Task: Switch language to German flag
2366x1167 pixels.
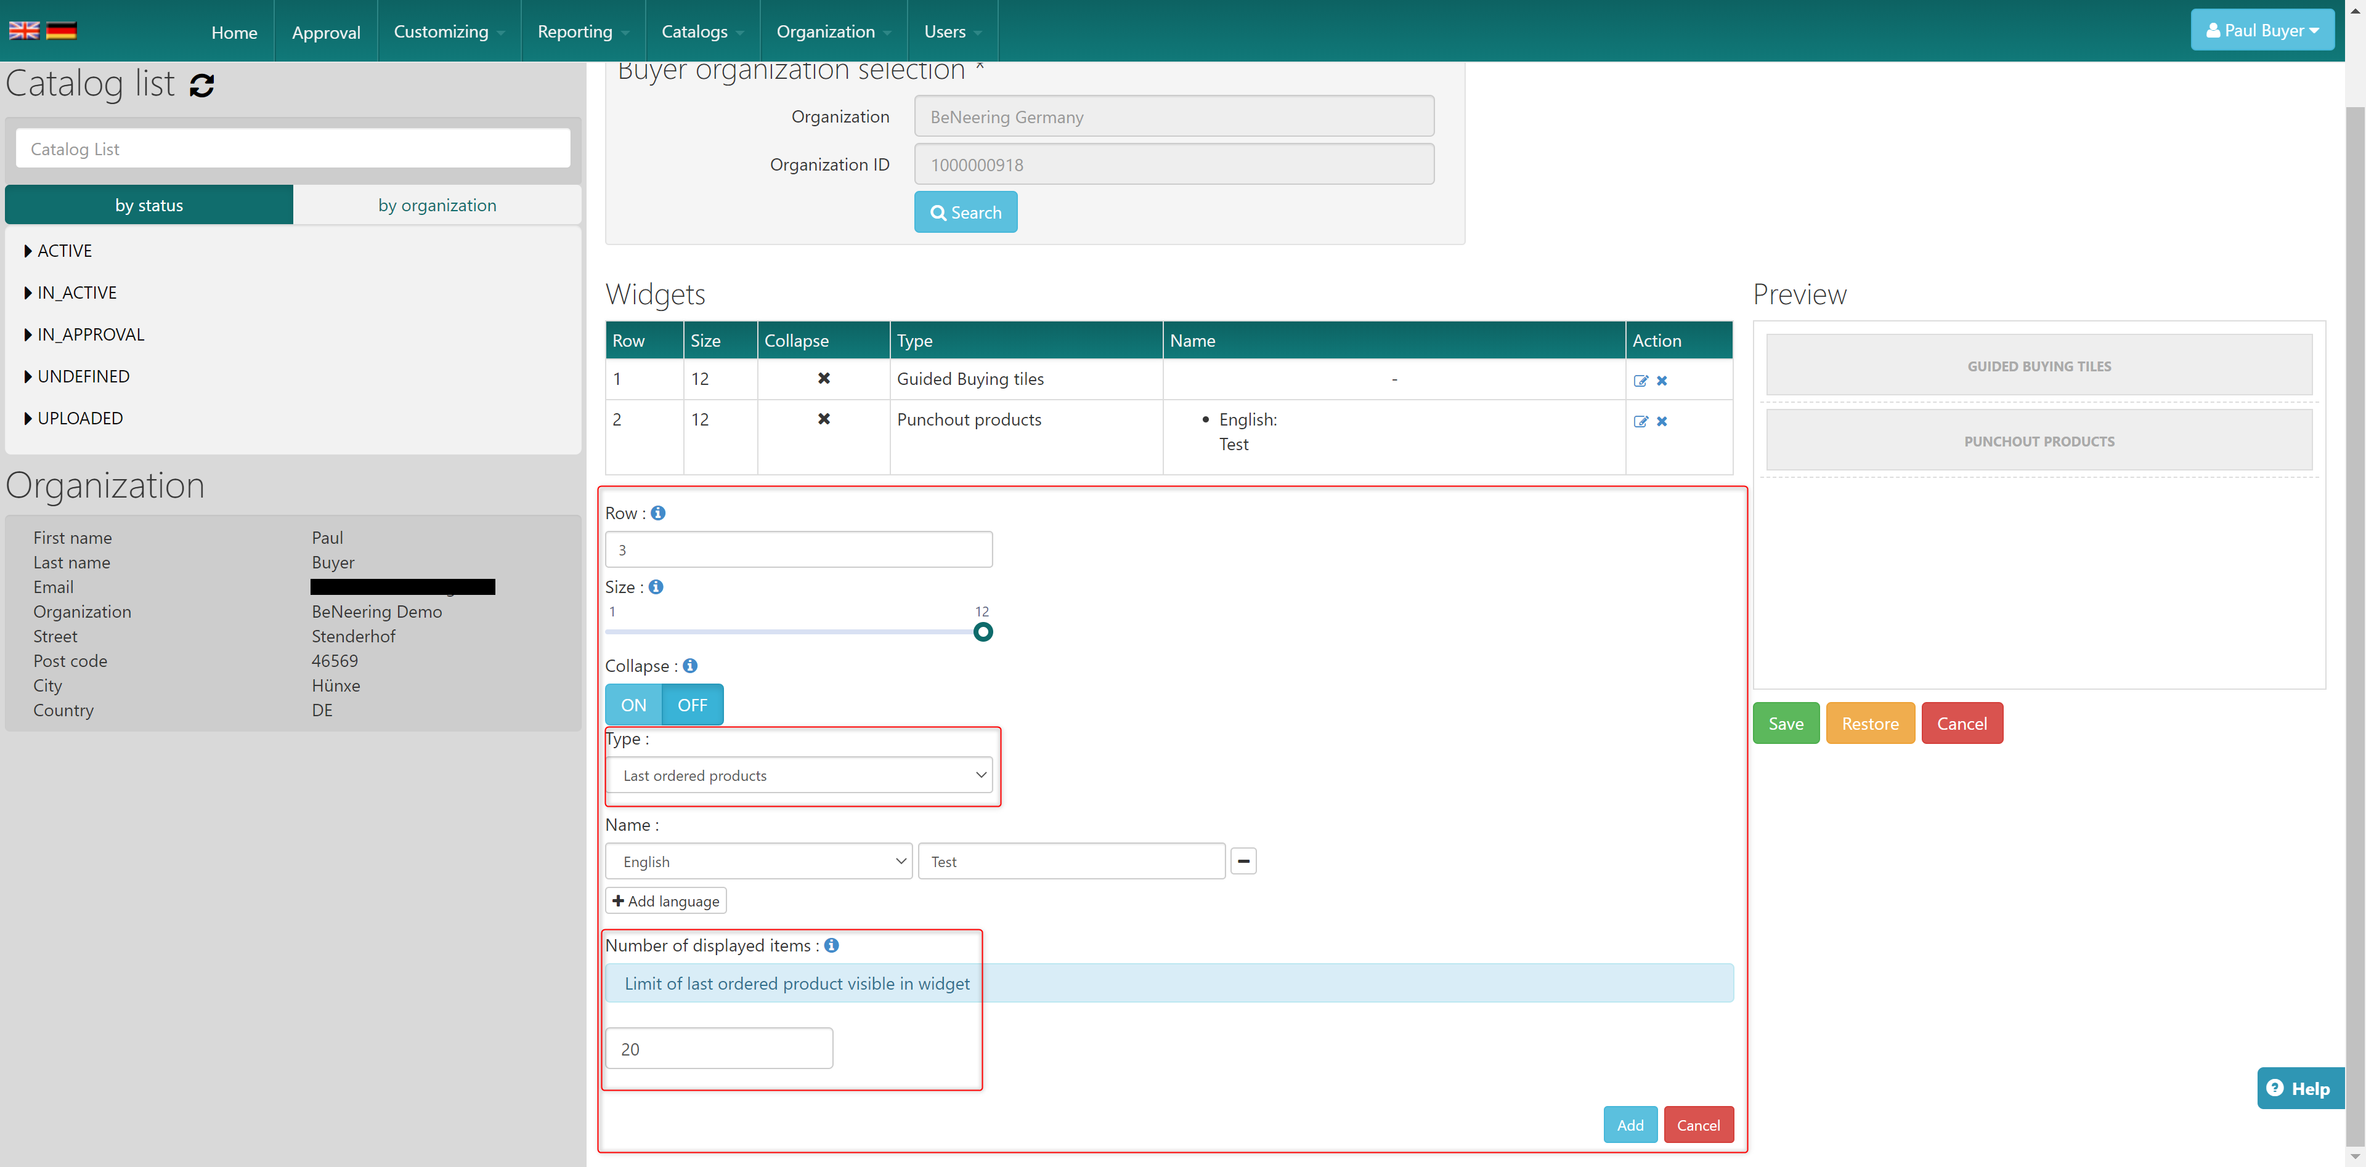Action: tap(62, 30)
